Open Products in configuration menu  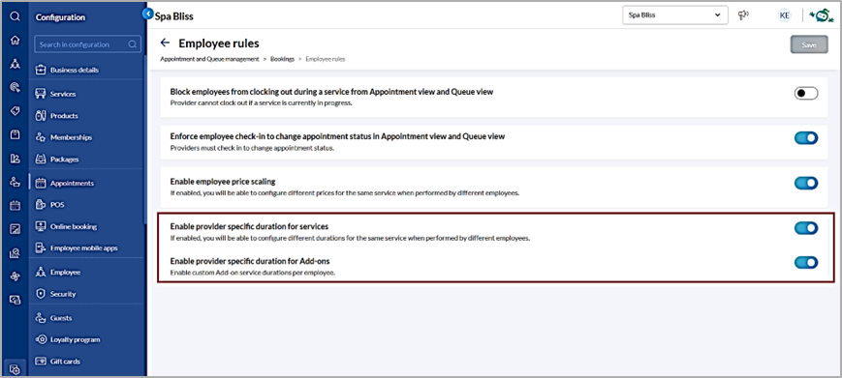coord(64,116)
